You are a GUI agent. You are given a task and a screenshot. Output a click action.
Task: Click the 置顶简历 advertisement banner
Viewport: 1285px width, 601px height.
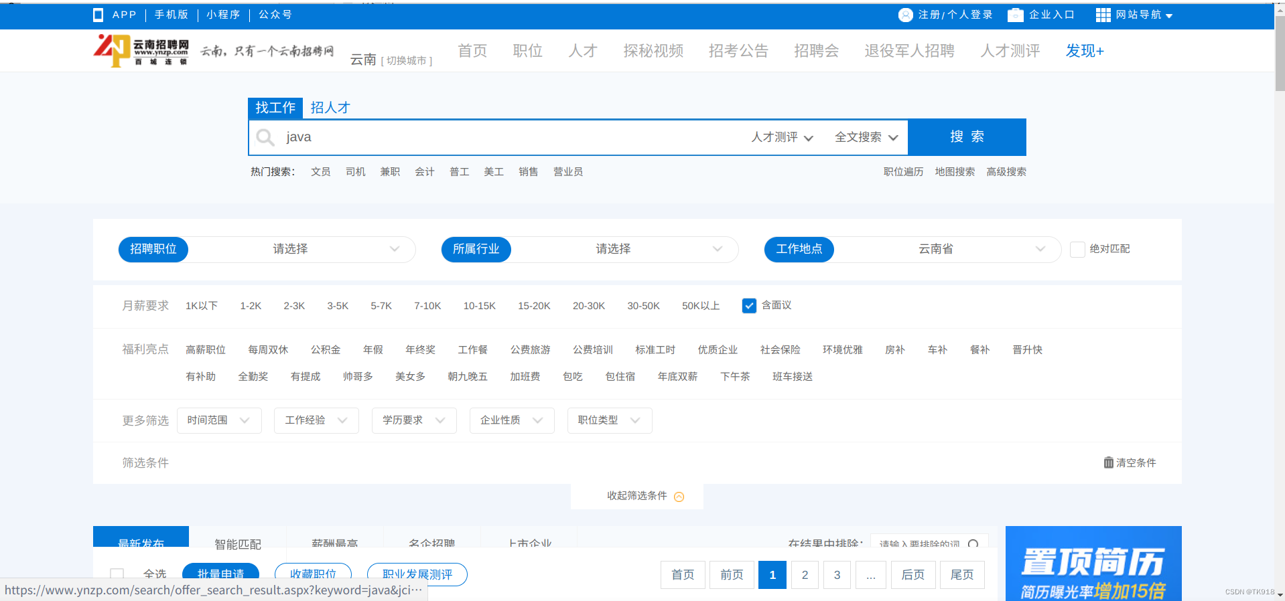pos(1093,564)
